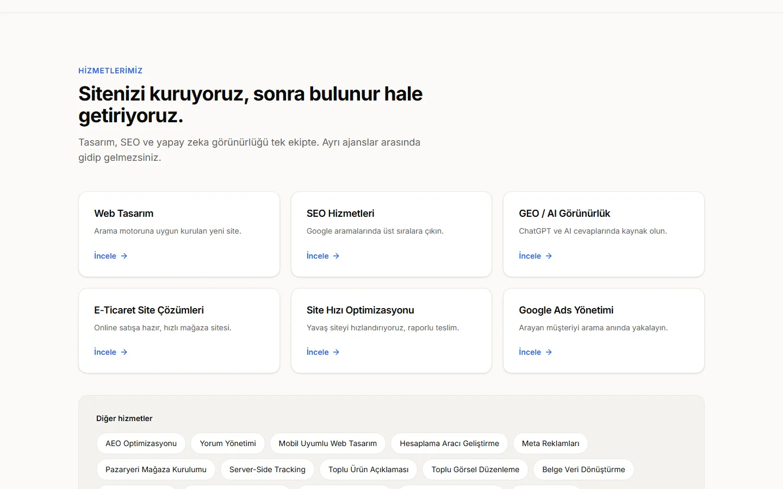Click the Google Ads Yönetimi card title
Viewport: 783px width, 489px height.
click(566, 310)
